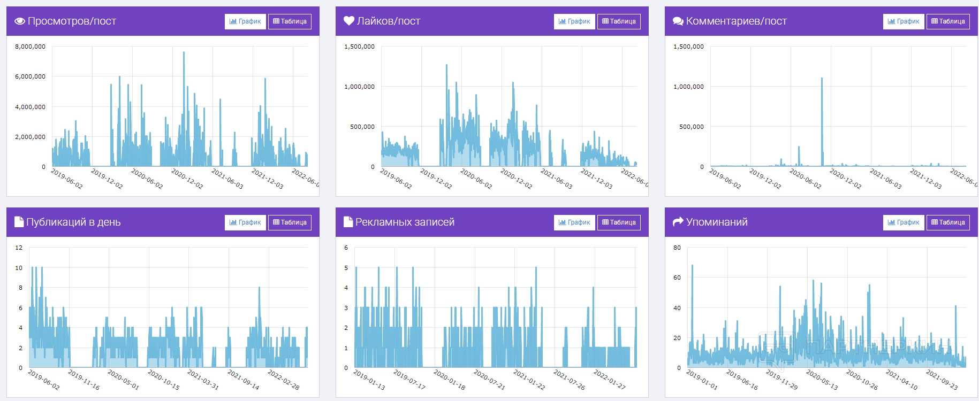This screenshot has width=979, height=401.
Task: Switch Рекламных записей to Таблица view
Action: tap(619, 222)
